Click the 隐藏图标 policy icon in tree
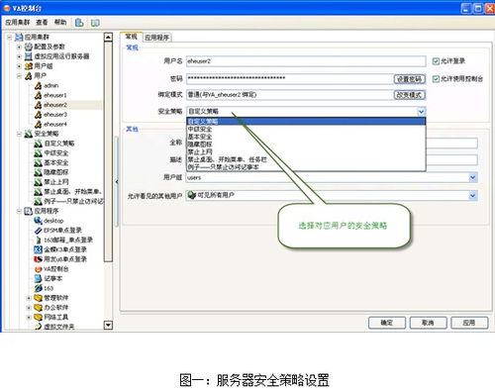495x389 pixels. coord(39,172)
